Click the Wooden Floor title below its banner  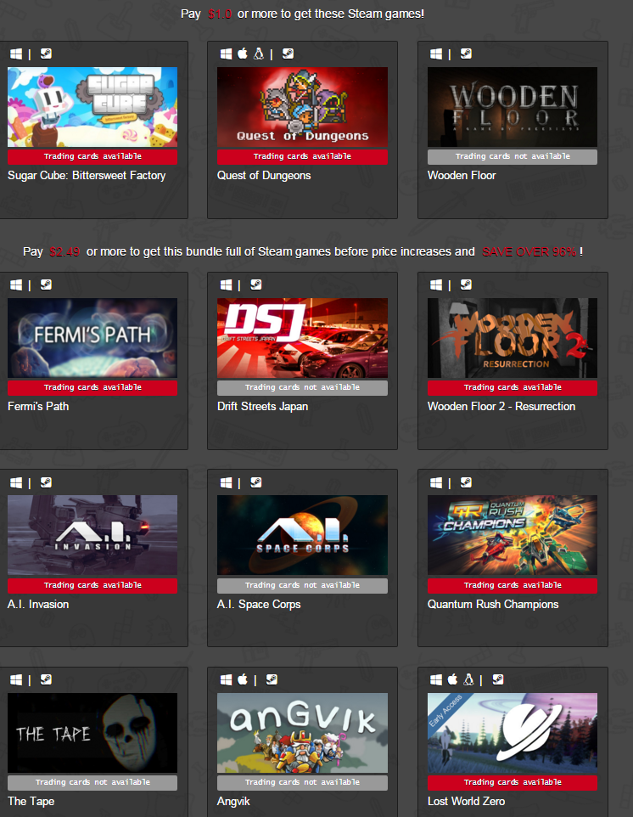pos(462,176)
